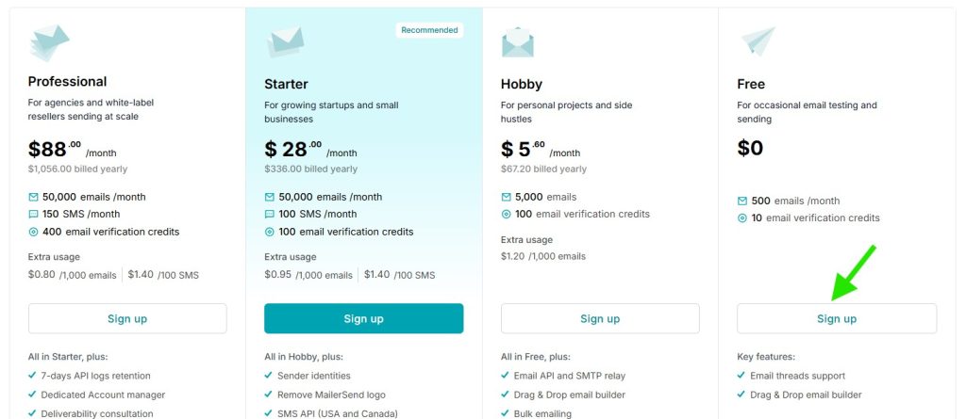966x419 pixels.
Task: Click the email icon beside Free 500 emails
Action: 742,201
